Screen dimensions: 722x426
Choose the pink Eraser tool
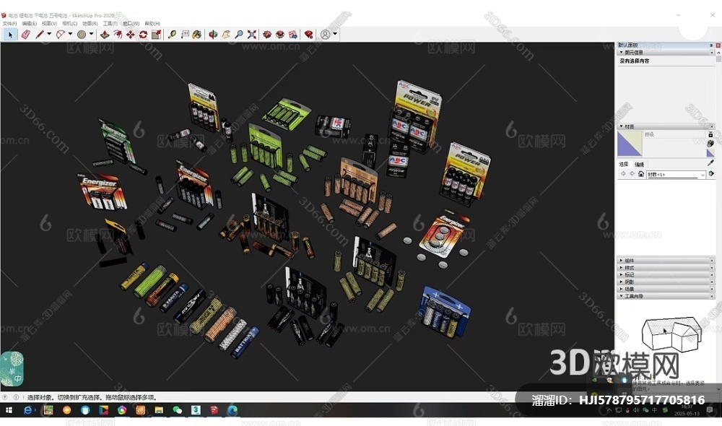click(x=26, y=35)
